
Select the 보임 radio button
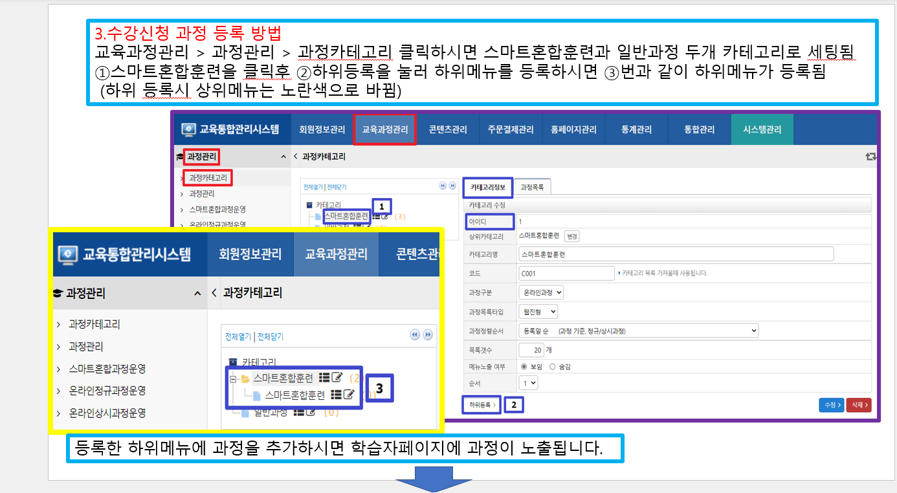point(524,366)
